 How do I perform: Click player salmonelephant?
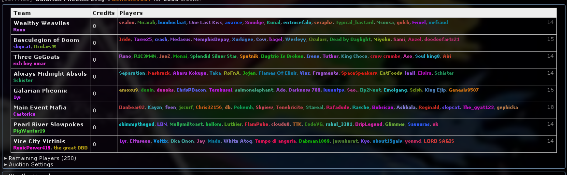pos(254,90)
